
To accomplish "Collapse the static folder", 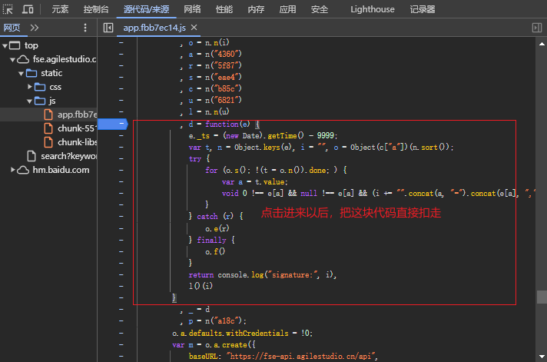I will (21, 73).
